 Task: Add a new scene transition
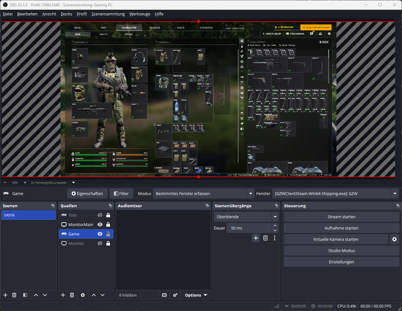point(256,238)
